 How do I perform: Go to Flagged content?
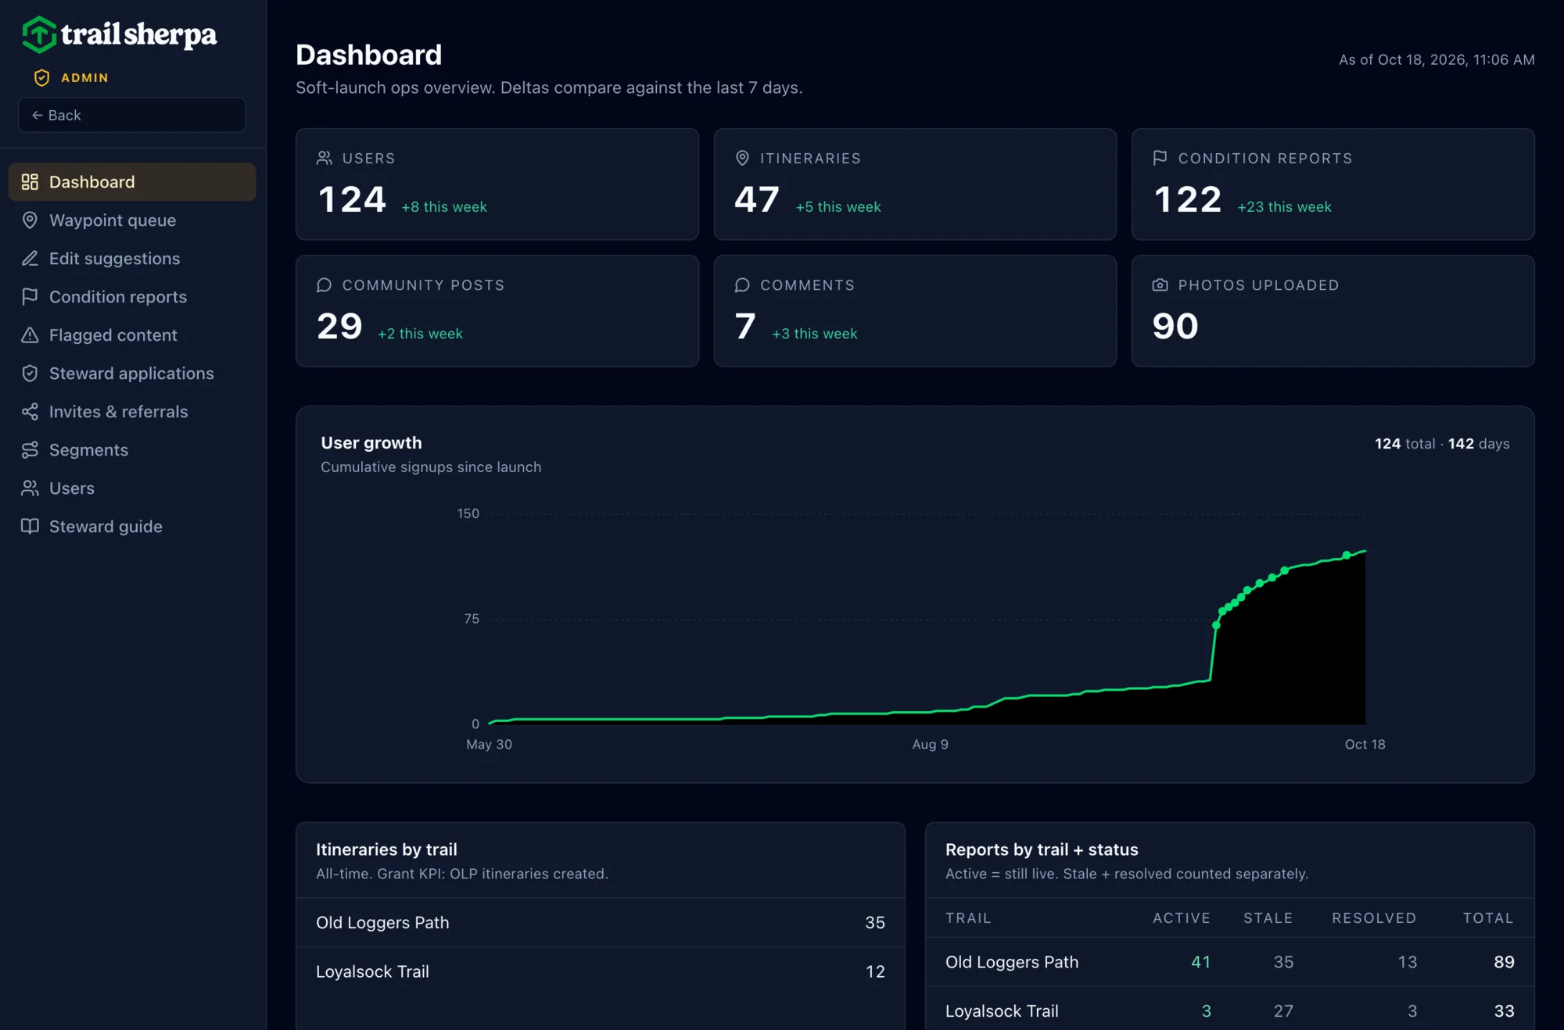pos(132,334)
